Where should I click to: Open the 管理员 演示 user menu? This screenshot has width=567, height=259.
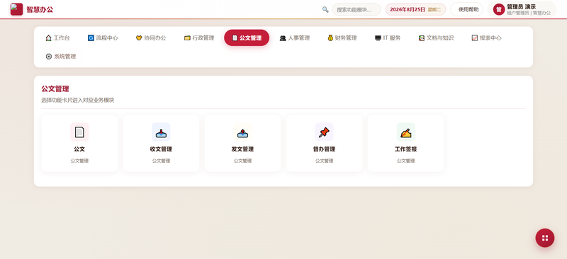(522, 9)
